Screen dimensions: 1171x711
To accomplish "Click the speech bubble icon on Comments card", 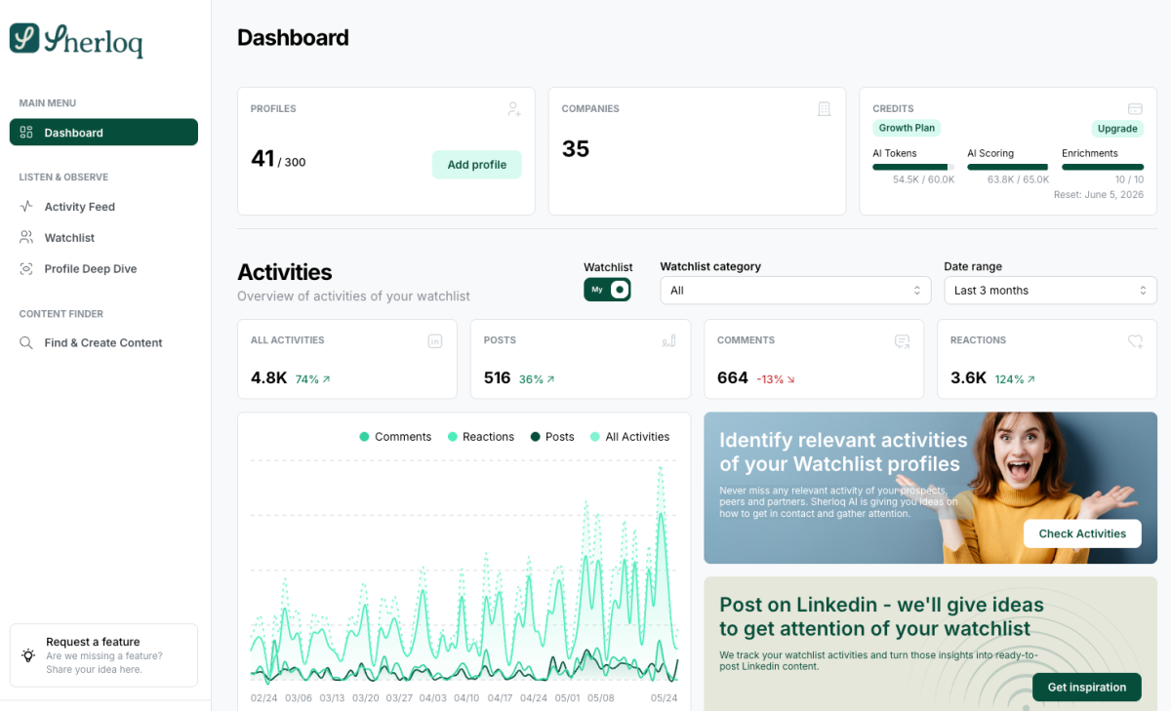I will (902, 341).
